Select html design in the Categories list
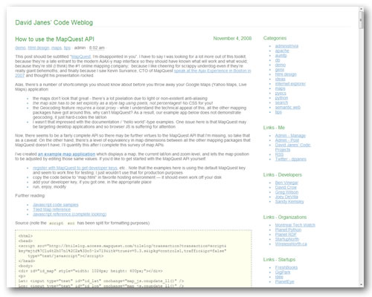This screenshot has width=372, height=297. coord(286,74)
